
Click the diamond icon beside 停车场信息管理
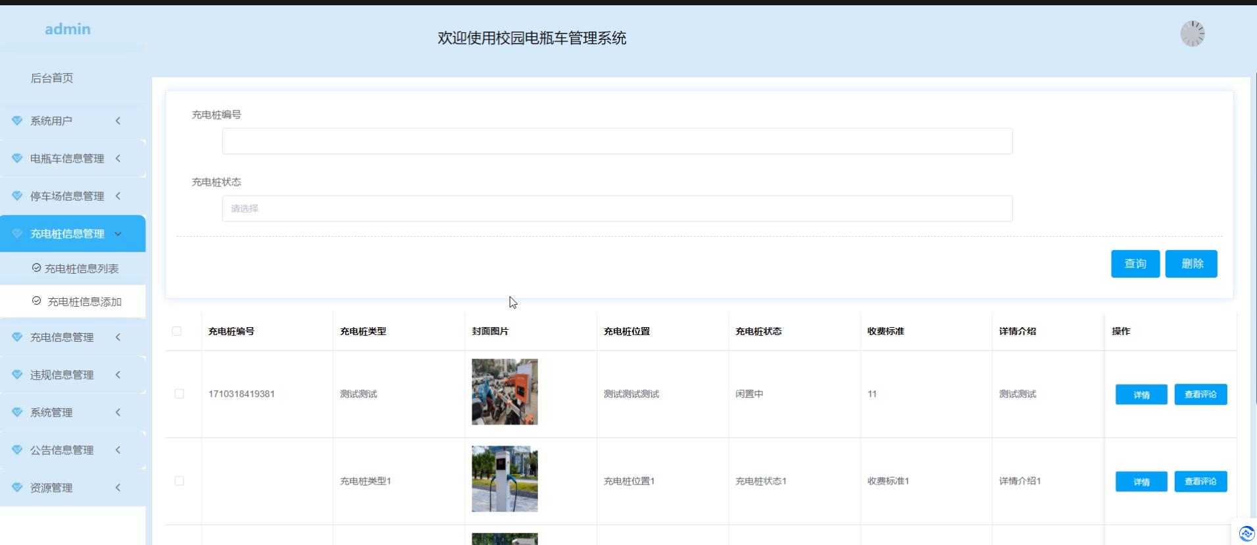[17, 196]
